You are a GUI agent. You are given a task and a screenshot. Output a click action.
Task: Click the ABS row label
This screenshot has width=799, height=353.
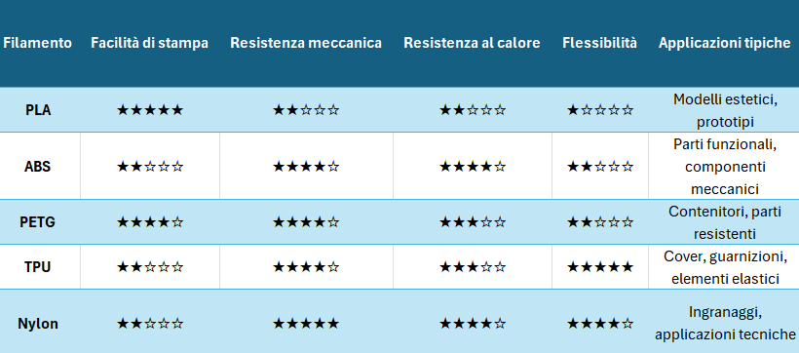pos(38,167)
